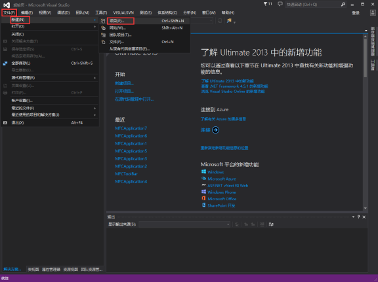
Task: Open the document tab list dropdown arrow
Action: pyautogui.click(x=366, y=31)
